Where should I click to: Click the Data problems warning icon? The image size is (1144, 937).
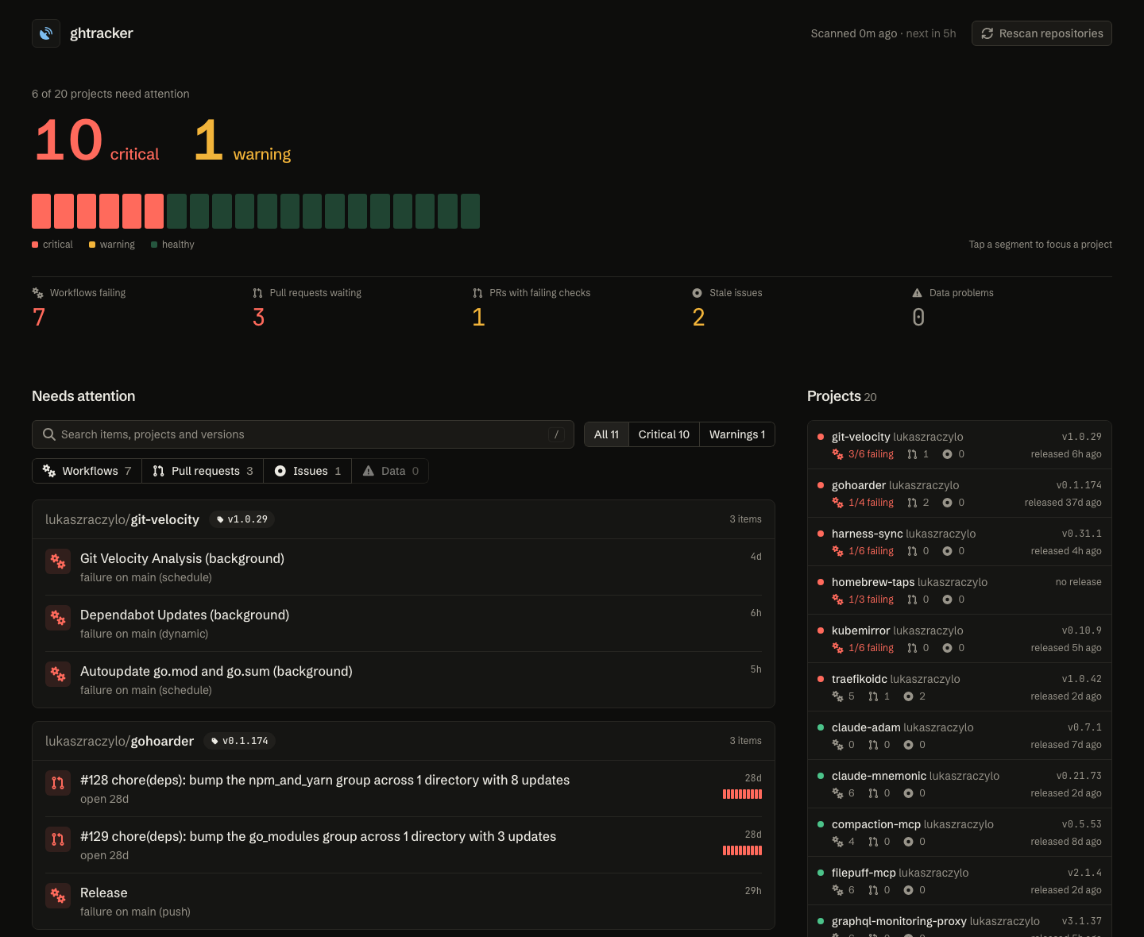point(917,293)
